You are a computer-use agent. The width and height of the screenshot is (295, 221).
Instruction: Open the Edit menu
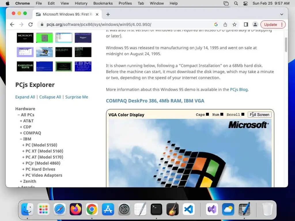click(51, 3)
